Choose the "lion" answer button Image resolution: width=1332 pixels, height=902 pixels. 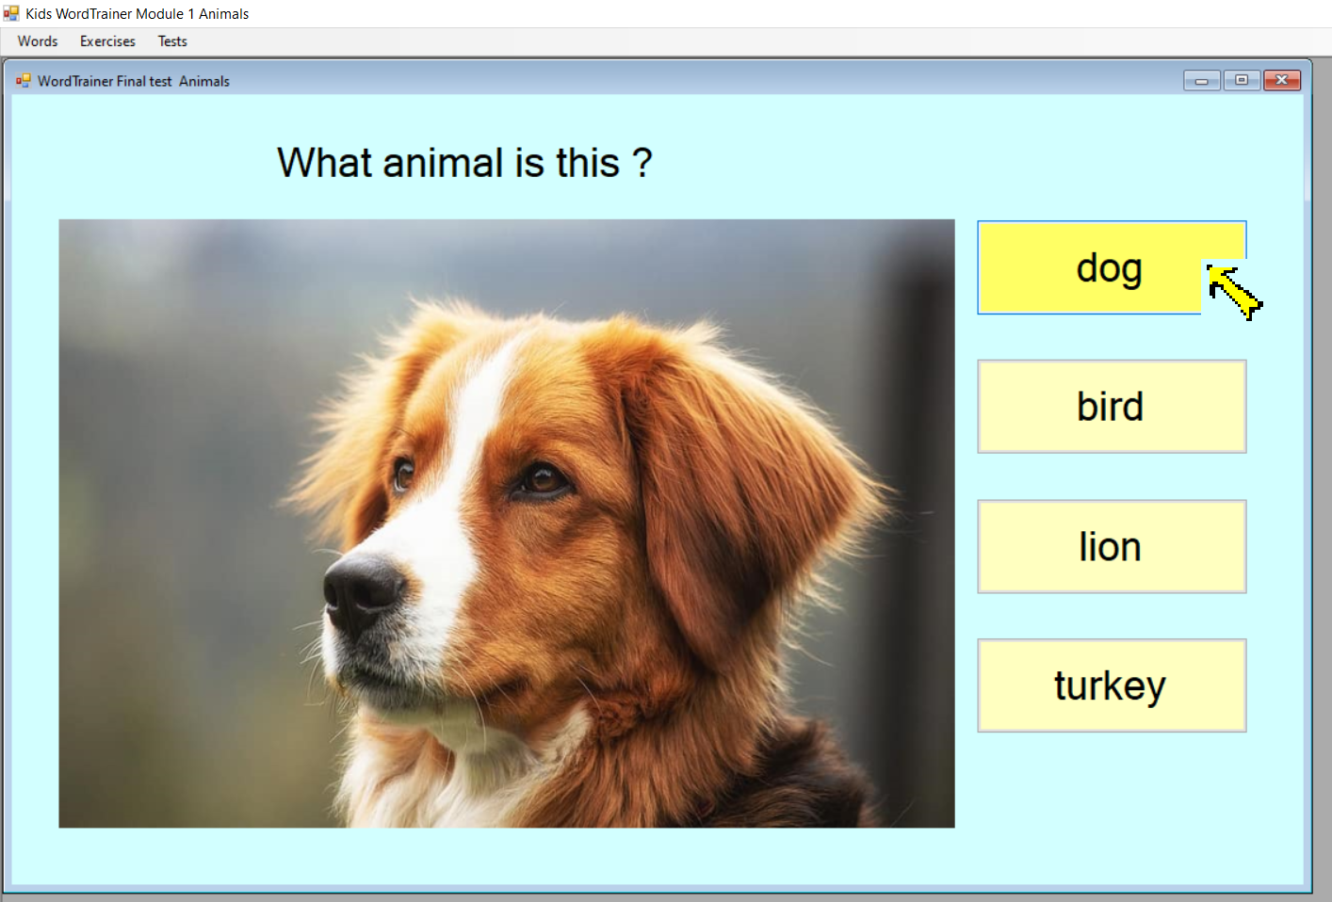(1112, 546)
